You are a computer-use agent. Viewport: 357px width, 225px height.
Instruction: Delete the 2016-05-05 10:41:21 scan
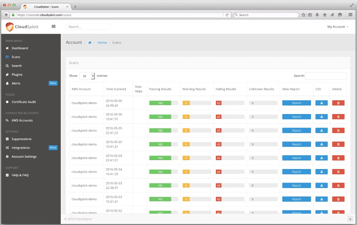(338, 144)
